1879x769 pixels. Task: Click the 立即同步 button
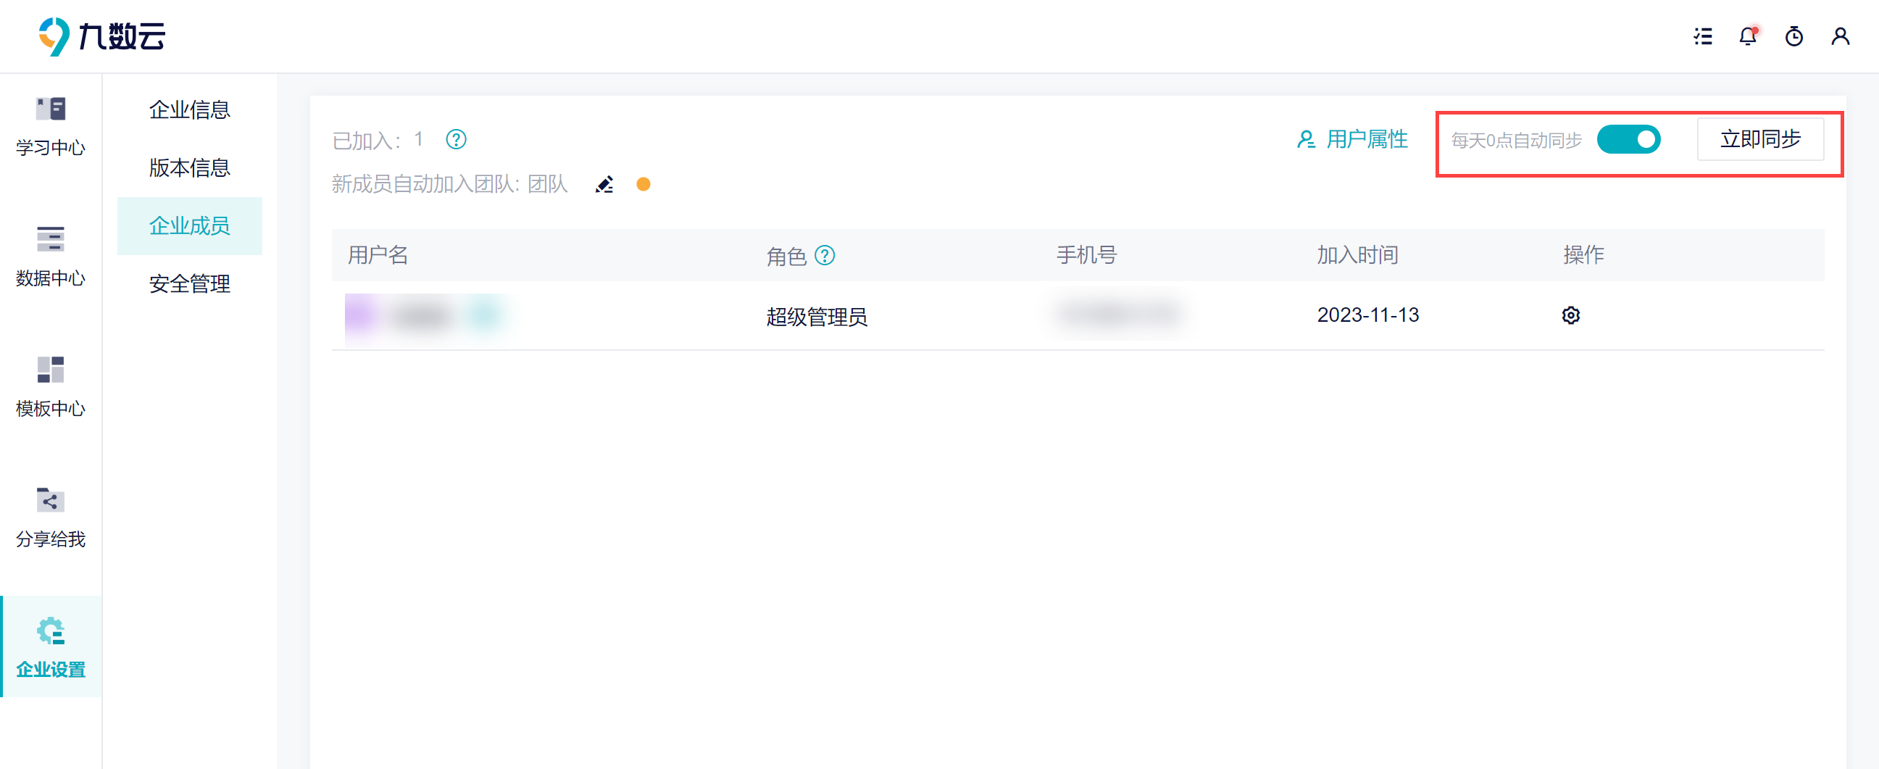pos(1759,139)
